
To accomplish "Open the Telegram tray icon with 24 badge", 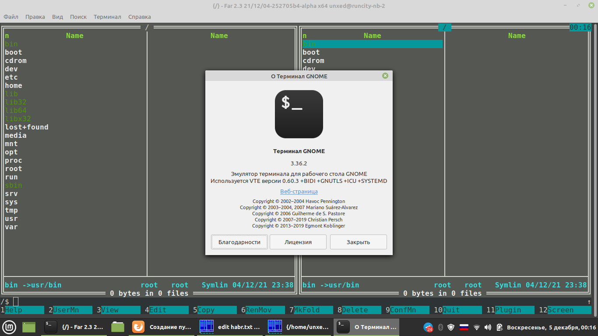I will (x=428, y=327).
